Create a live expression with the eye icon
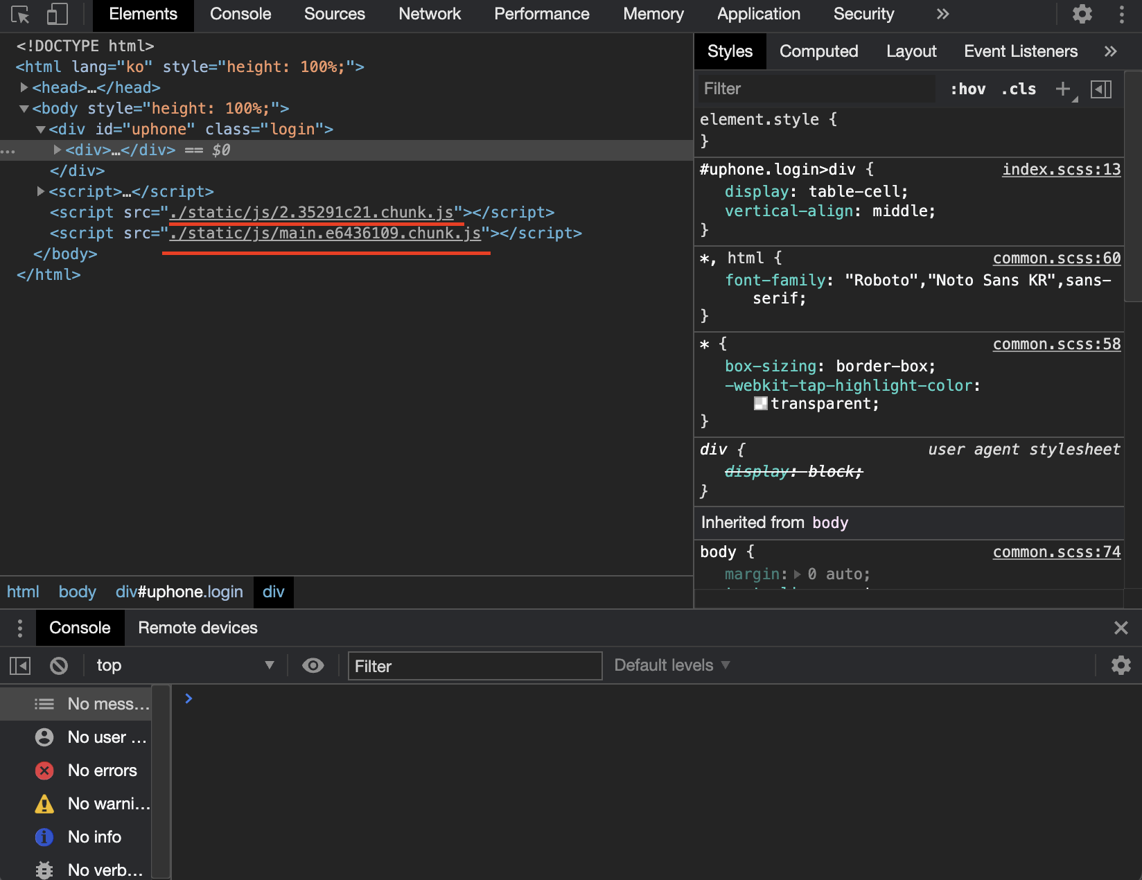The width and height of the screenshot is (1142, 880). [313, 665]
